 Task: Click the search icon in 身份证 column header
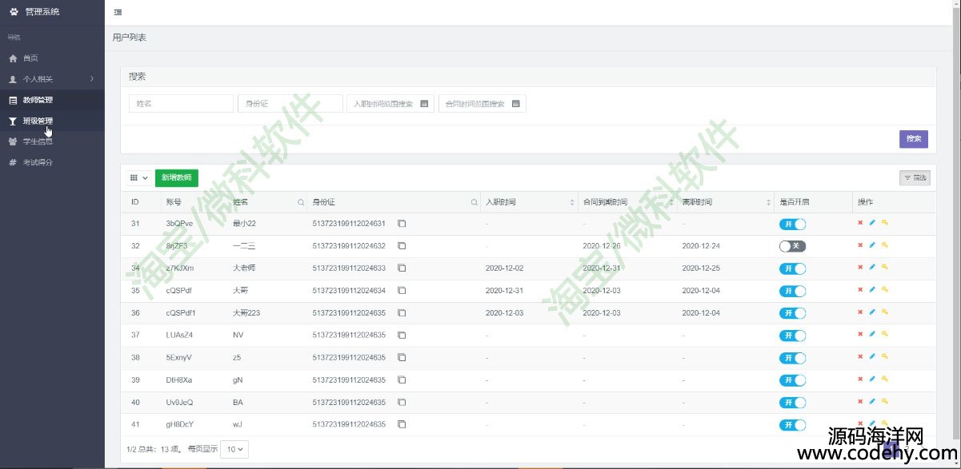(x=474, y=202)
